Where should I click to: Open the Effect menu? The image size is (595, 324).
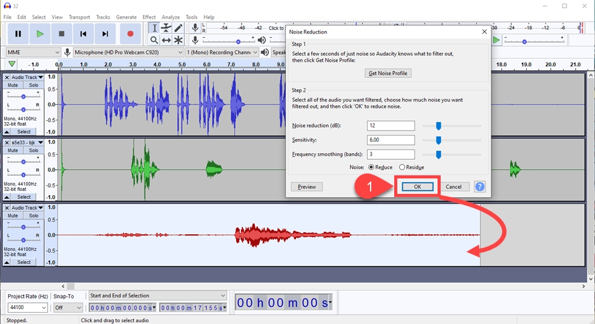click(149, 17)
